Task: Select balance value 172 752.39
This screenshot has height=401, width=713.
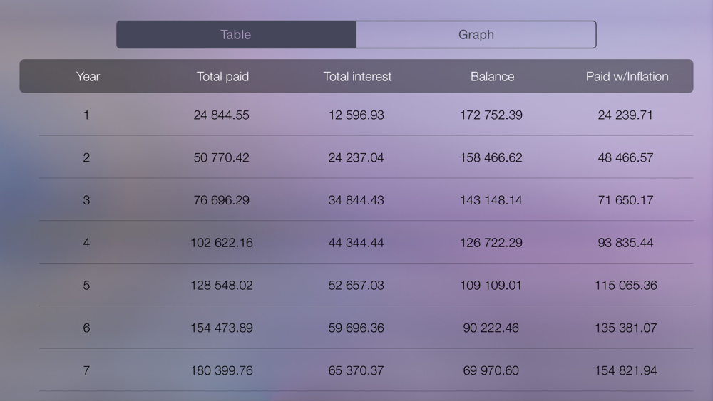Action: (491, 115)
